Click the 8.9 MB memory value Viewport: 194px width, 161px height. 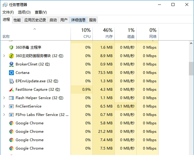tap(106, 56)
